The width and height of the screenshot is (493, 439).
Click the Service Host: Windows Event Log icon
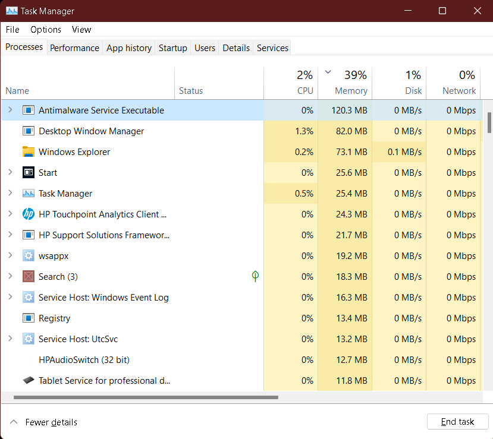point(29,297)
